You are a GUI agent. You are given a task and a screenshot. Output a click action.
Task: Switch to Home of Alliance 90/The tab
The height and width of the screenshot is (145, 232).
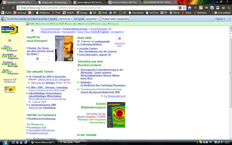[125, 2]
